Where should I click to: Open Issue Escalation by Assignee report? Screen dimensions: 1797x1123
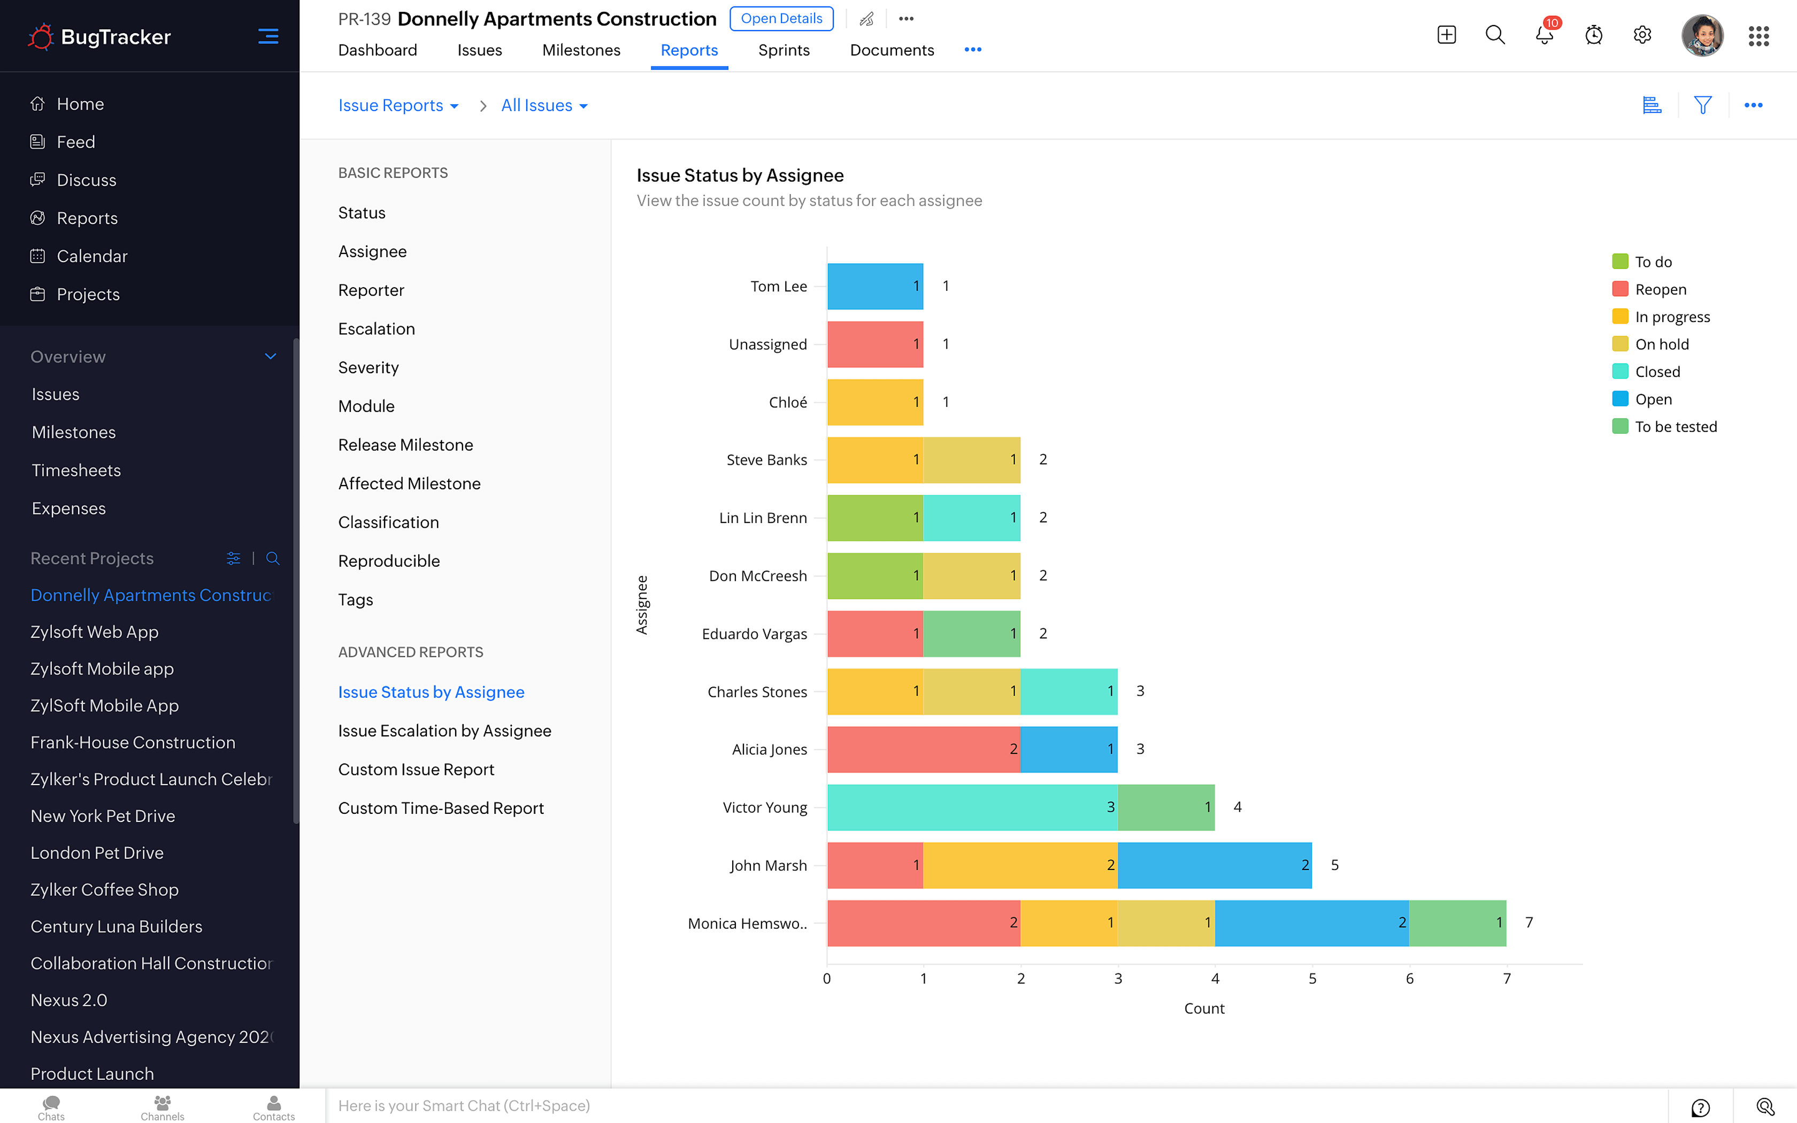[x=444, y=731]
